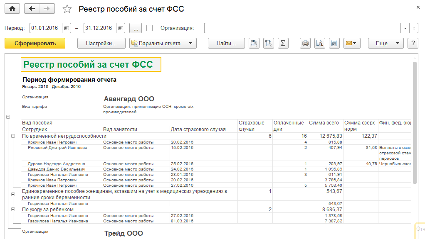Collapse all report groups icon
This screenshot has width=425, height=239.
click(x=254, y=43)
